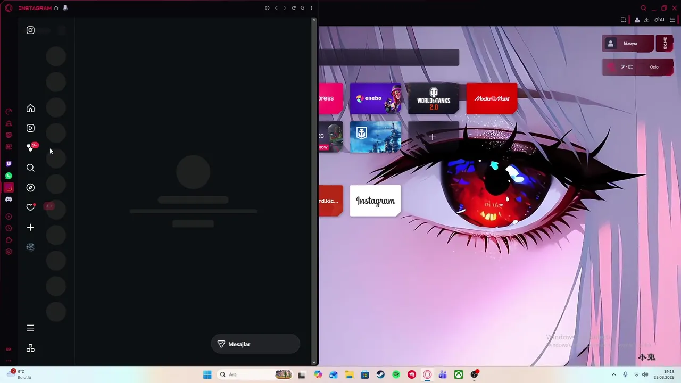Click the microphone icon in panel header
This screenshot has width=681, height=383.
(x=65, y=8)
